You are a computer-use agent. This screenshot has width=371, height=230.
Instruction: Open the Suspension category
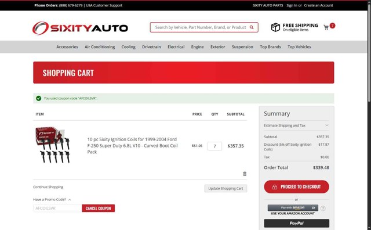pos(242,47)
